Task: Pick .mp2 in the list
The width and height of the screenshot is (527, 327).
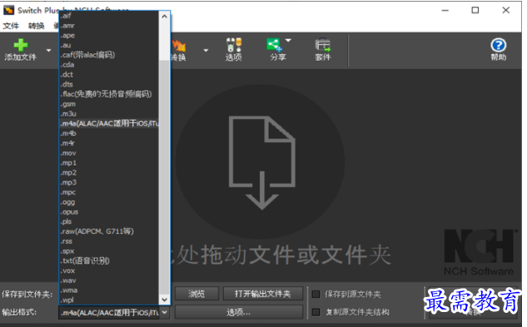Action: click(109, 172)
